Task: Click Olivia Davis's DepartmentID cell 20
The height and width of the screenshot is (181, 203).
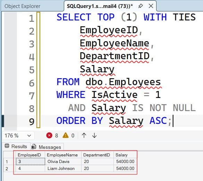Action: pyautogui.click(x=98, y=162)
